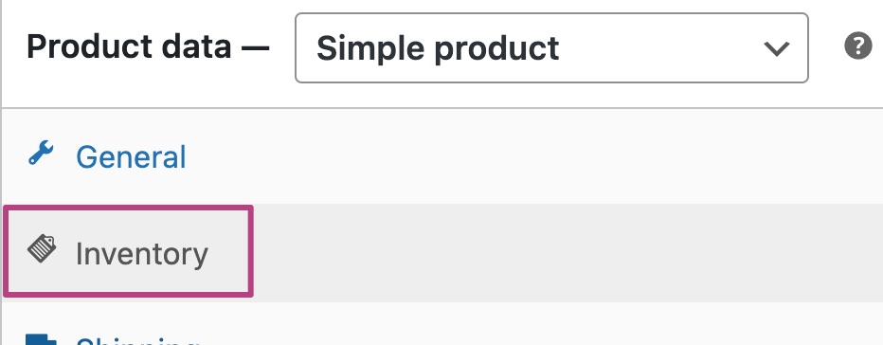Click the gray row area right of Inventory
Screen dimensions: 883x345
tap(568, 252)
